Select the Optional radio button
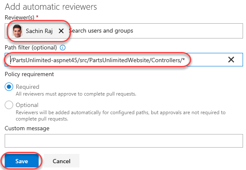246x170 pixels. [x=9, y=105]
